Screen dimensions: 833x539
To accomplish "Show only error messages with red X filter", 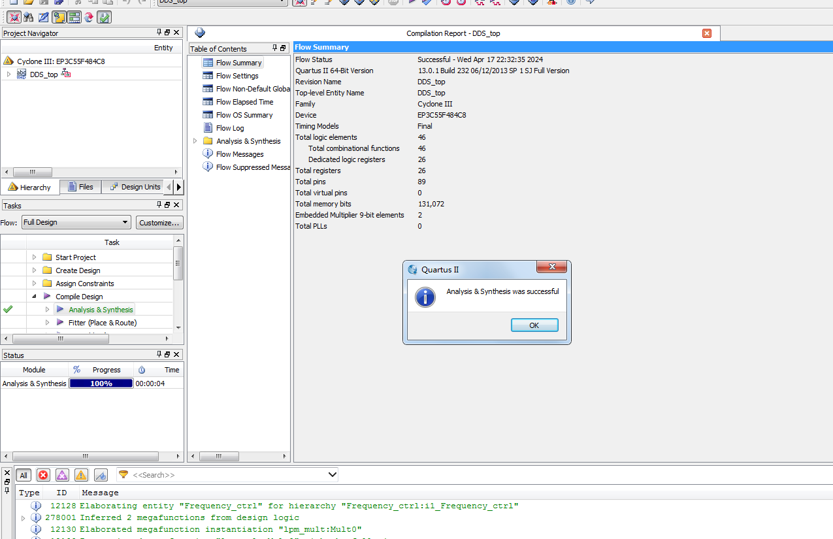I will click(x=43, y=475).
